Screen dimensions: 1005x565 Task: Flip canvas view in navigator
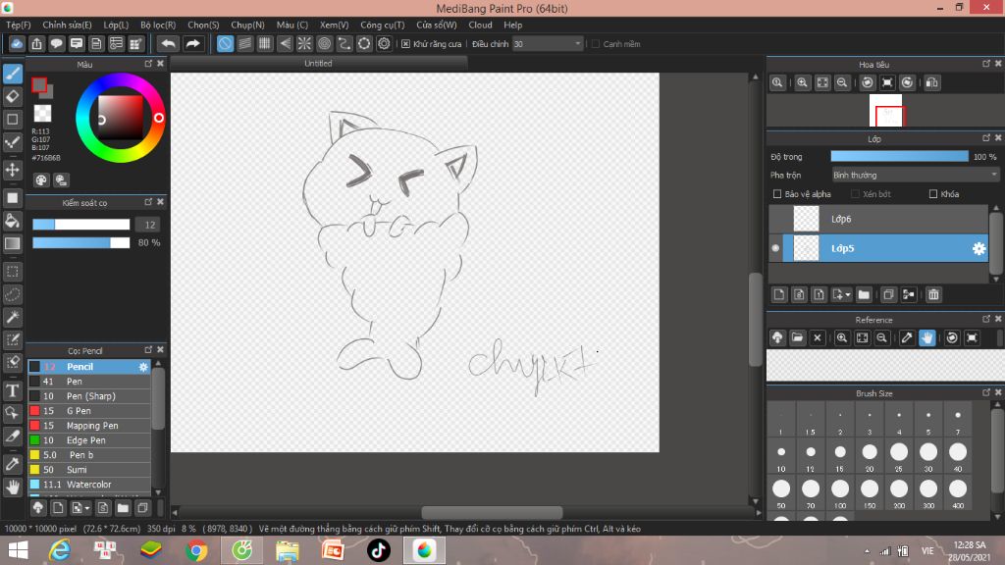[x=932, y=82]
